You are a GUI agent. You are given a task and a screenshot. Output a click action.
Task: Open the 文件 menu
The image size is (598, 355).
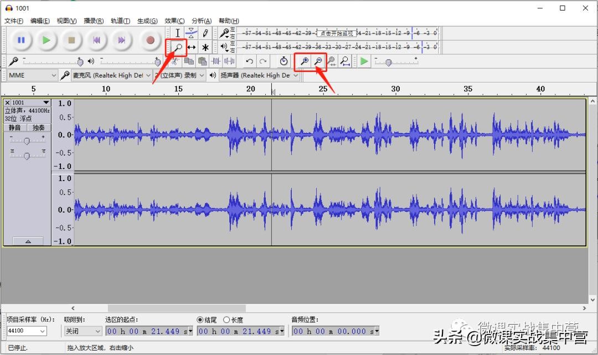tap(14, 21)
